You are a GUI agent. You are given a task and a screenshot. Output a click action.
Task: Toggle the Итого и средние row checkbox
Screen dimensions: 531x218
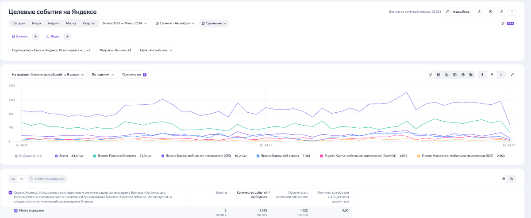tap(16, 210)
